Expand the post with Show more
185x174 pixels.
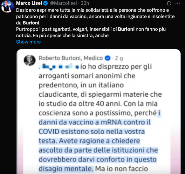[28, 42]
